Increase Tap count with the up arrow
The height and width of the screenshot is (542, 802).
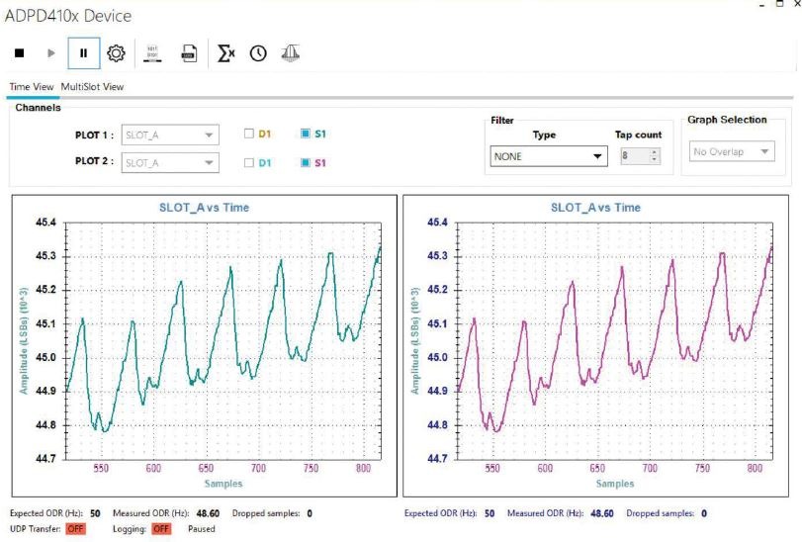[x=655, y=152]
